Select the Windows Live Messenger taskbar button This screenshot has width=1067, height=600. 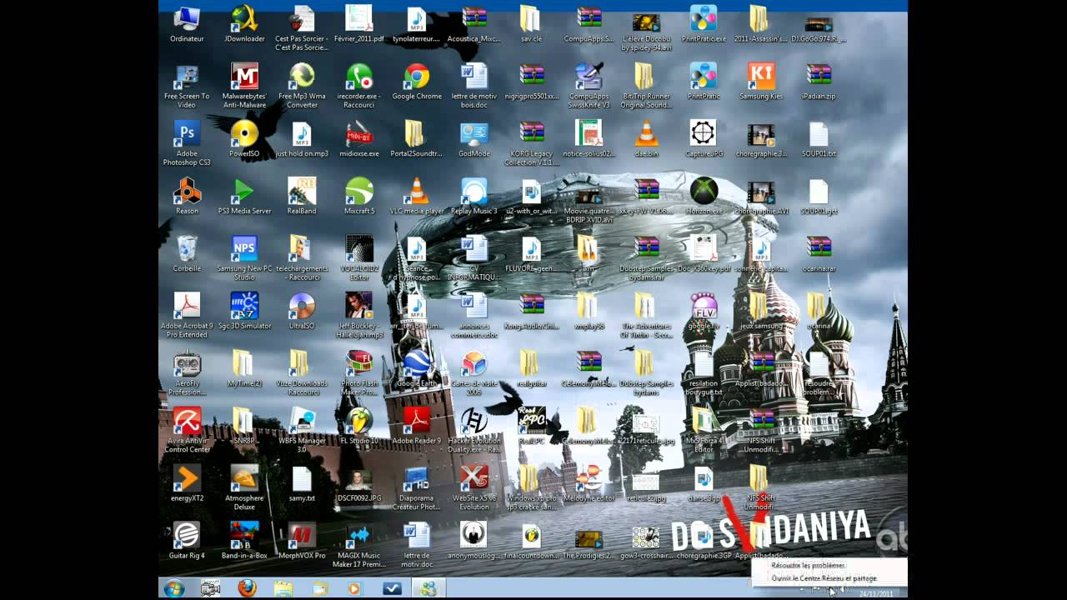428,588
